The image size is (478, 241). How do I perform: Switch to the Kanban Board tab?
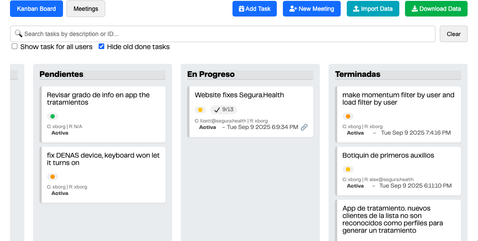click(37, 9)
